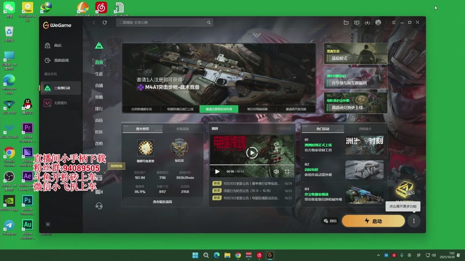Click the search magnifier icon
This screenshot has width=465, height=261.
pyautogui.click(x=209, y=23)
